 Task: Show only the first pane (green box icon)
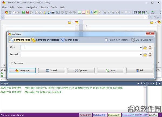79,12
